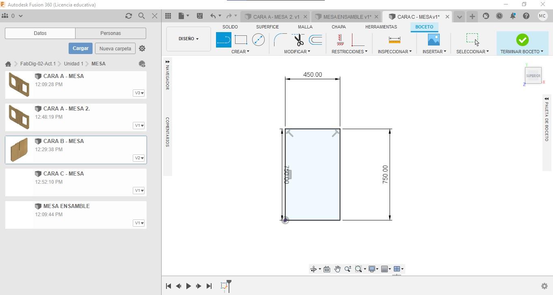Undo the last action
The width and height of the screenshot is (553, 295).
coord(213,16)
